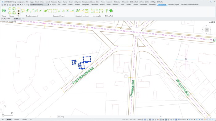
Task: Click the fullscreen clean screen icon in status bar
Action: pyautogui.click(x=210, y=119)
